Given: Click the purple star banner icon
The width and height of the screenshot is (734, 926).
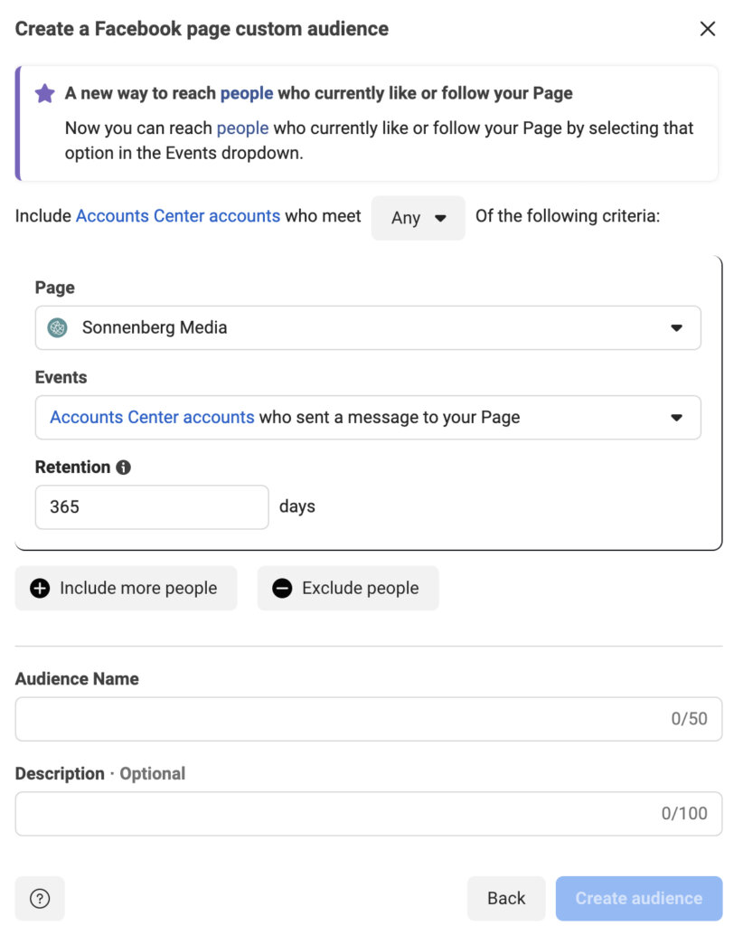Looking at the screenshot, I should coord(44,92).
